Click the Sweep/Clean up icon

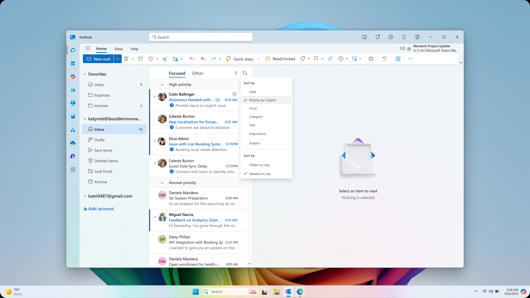click(165, 58)
